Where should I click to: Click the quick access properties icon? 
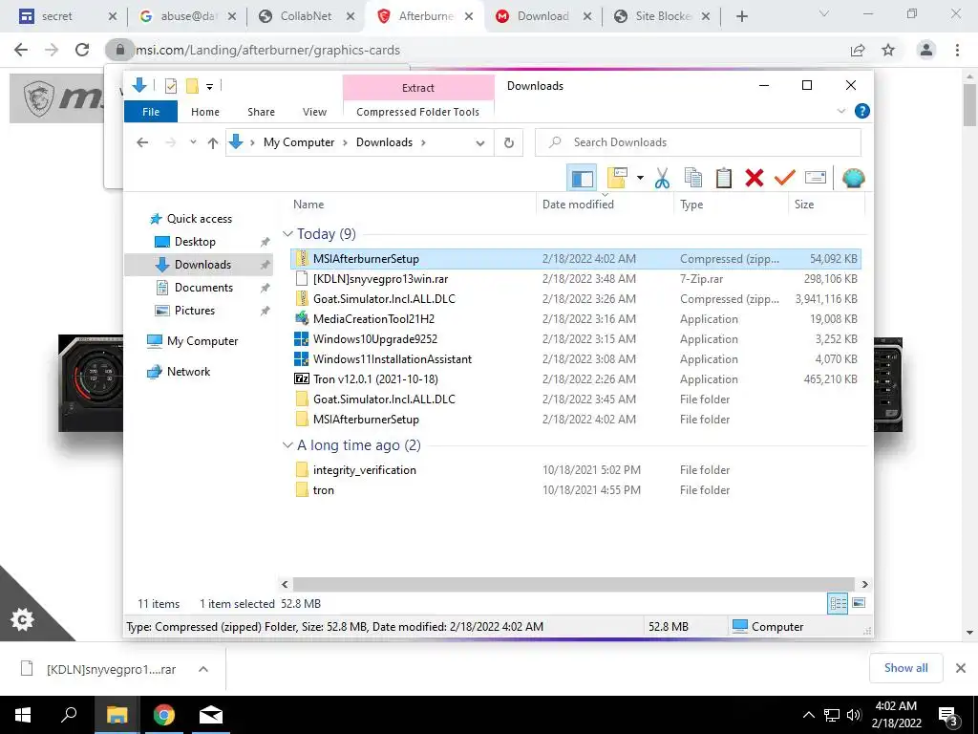pyautogui.click(x=170, y=86)
